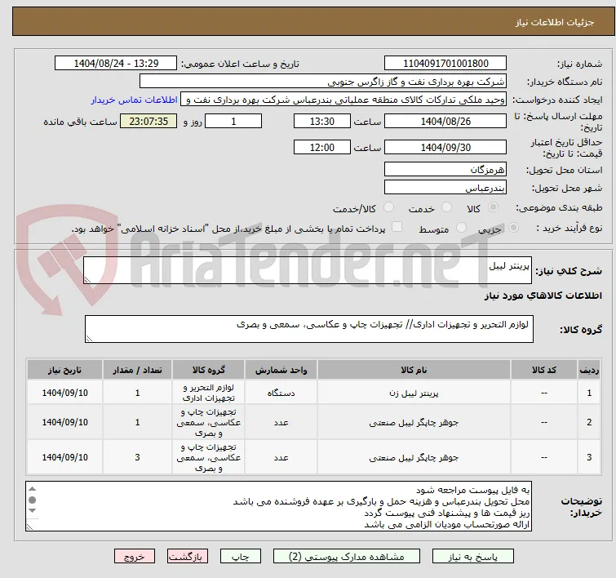The image size is (616, 578).
Task: Click the price validity date 1404/09/30 field
Action: click(445, 148)
